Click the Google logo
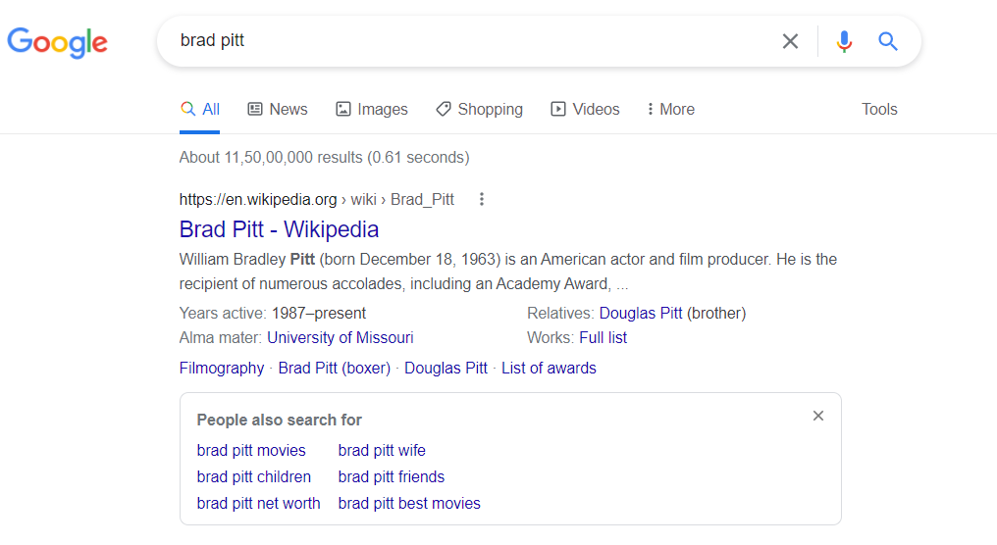The width and height of the screenshot is (997, 545). pos(57,42)
